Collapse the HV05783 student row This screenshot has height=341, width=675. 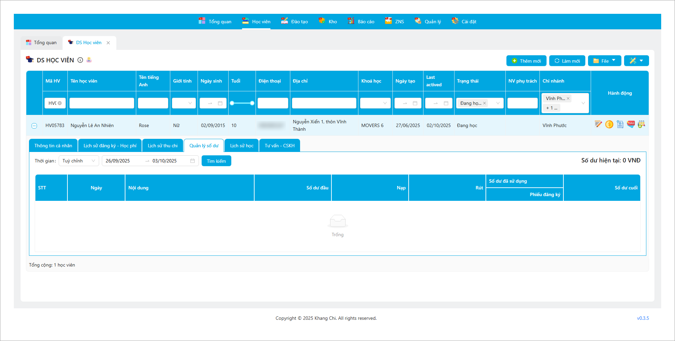pos(34,126)
